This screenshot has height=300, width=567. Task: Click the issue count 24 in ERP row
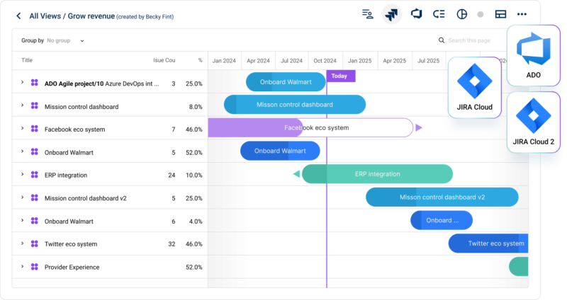point(172,175)
